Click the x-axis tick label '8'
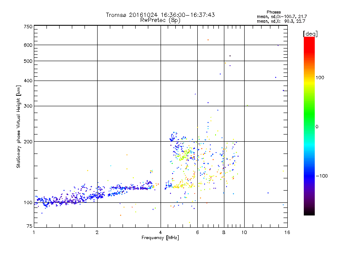Viewport: 338px width, 253px height. pos(224,232)
